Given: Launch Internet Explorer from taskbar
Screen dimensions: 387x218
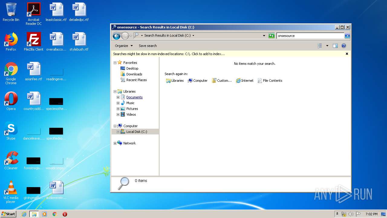Looking at the screenshot, I should [24, 214].
